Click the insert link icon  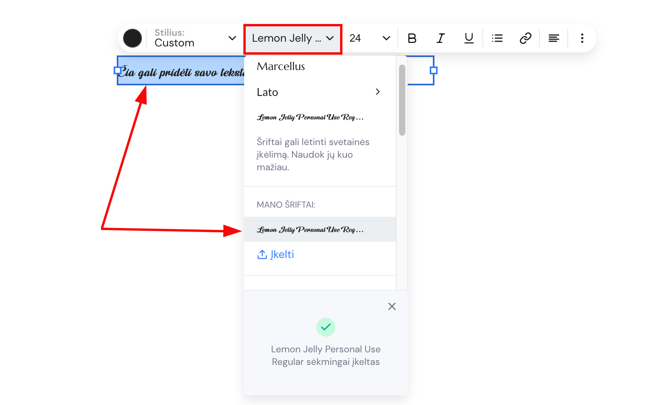(525, 38)
